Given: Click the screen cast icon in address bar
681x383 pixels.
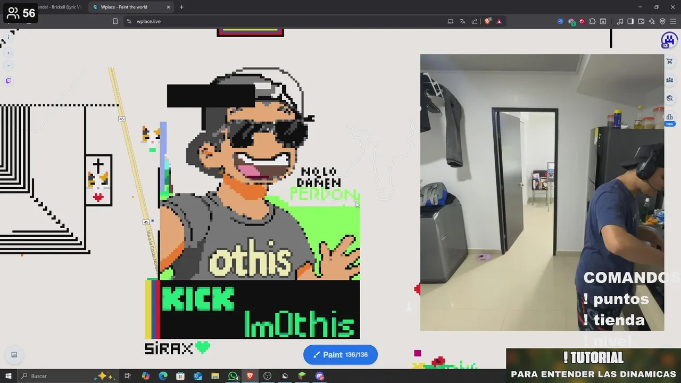Looking at the screenshot, I should (451, 21).
